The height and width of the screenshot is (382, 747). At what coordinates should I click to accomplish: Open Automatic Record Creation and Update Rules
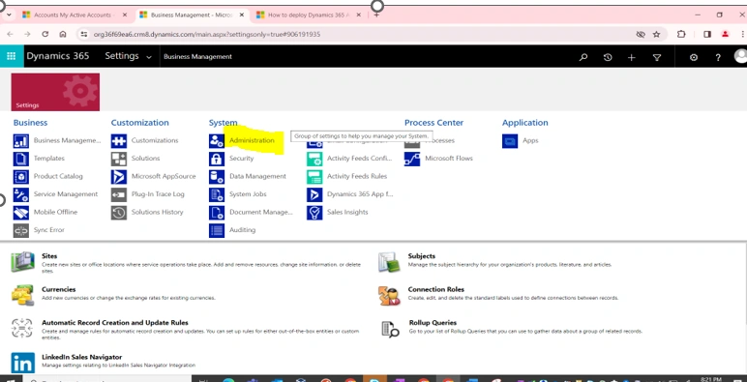coord(115,323)
